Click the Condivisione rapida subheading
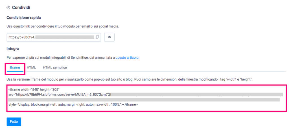The width and height of the screenshot is (289, 131). (24, 18)
